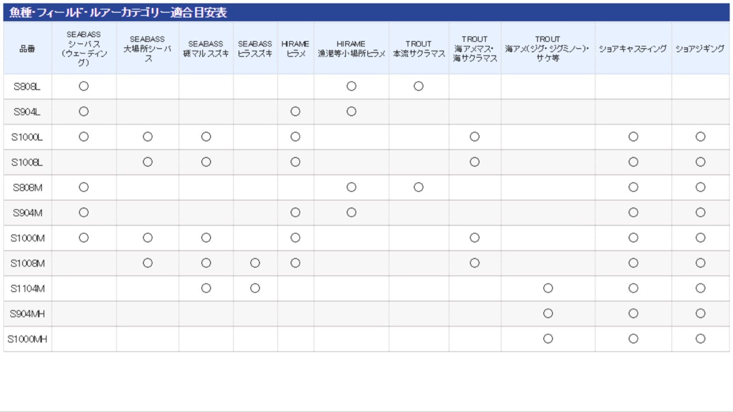Click the ショアジギング column header
The image size is (733, 412).
700,49
